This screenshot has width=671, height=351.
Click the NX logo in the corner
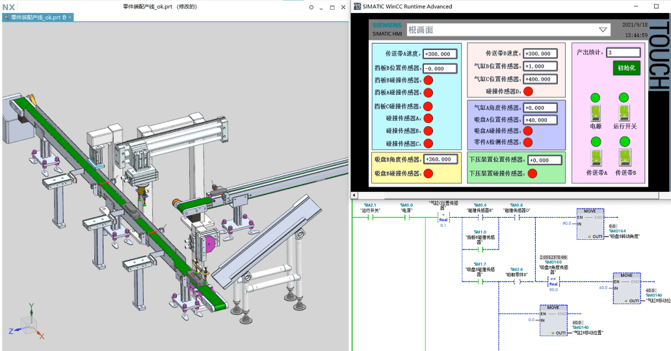point(8,7)
